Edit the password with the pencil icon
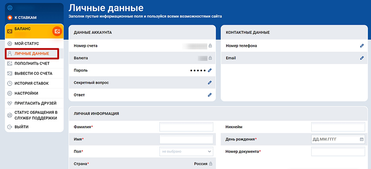The height and width of the screenshot is (169, 371). click(210, 70)
